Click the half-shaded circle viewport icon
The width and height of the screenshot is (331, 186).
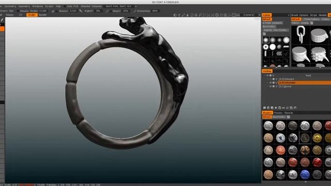tap(175, 15)
